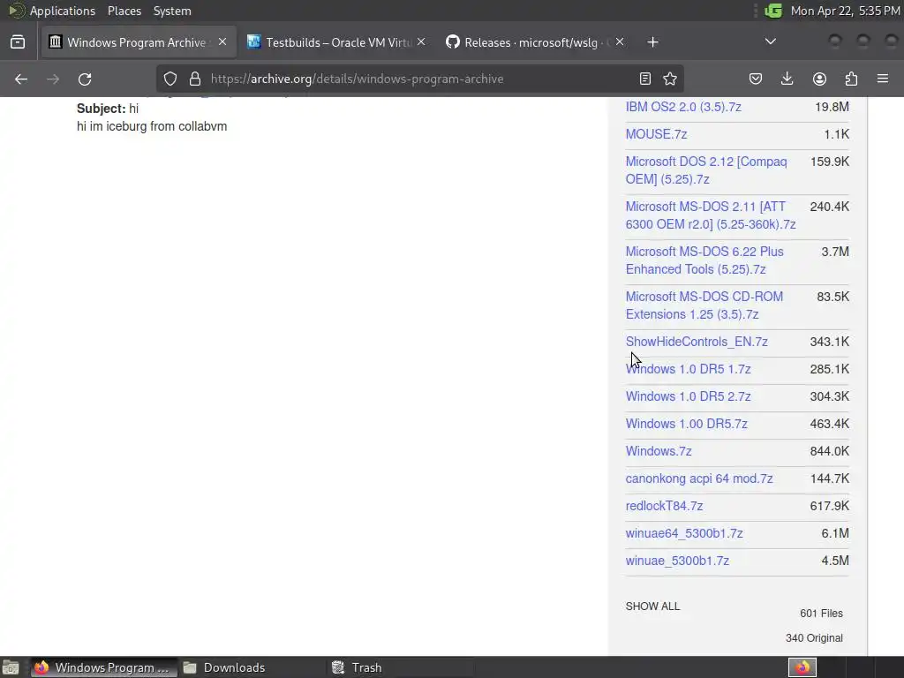Download Windows 1.00 DR5.7z
The image size is (904, 678).
(x=687, y=424)
